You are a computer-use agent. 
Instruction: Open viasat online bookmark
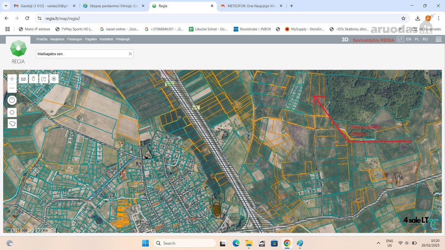(x=119, y=29)
